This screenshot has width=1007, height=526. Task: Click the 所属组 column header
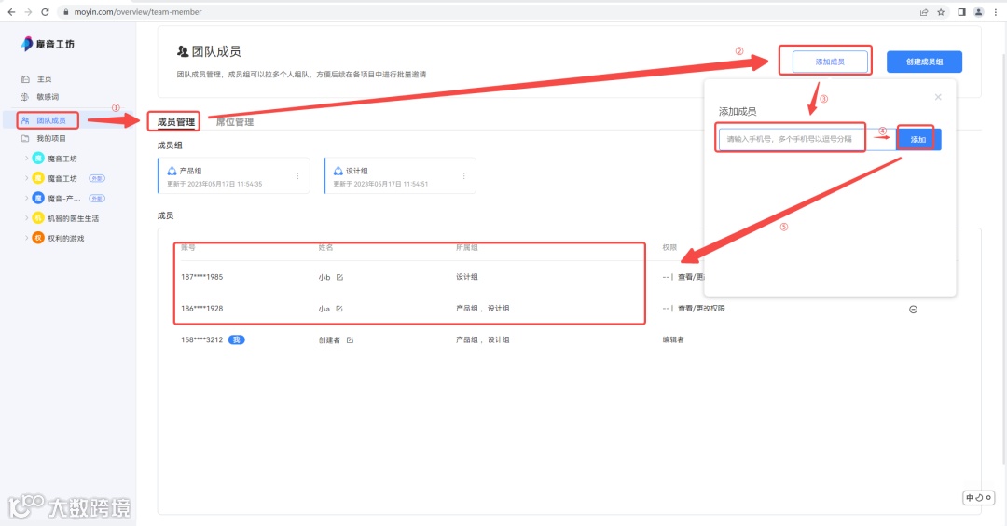pyautogui.click(x=467, y=247)
